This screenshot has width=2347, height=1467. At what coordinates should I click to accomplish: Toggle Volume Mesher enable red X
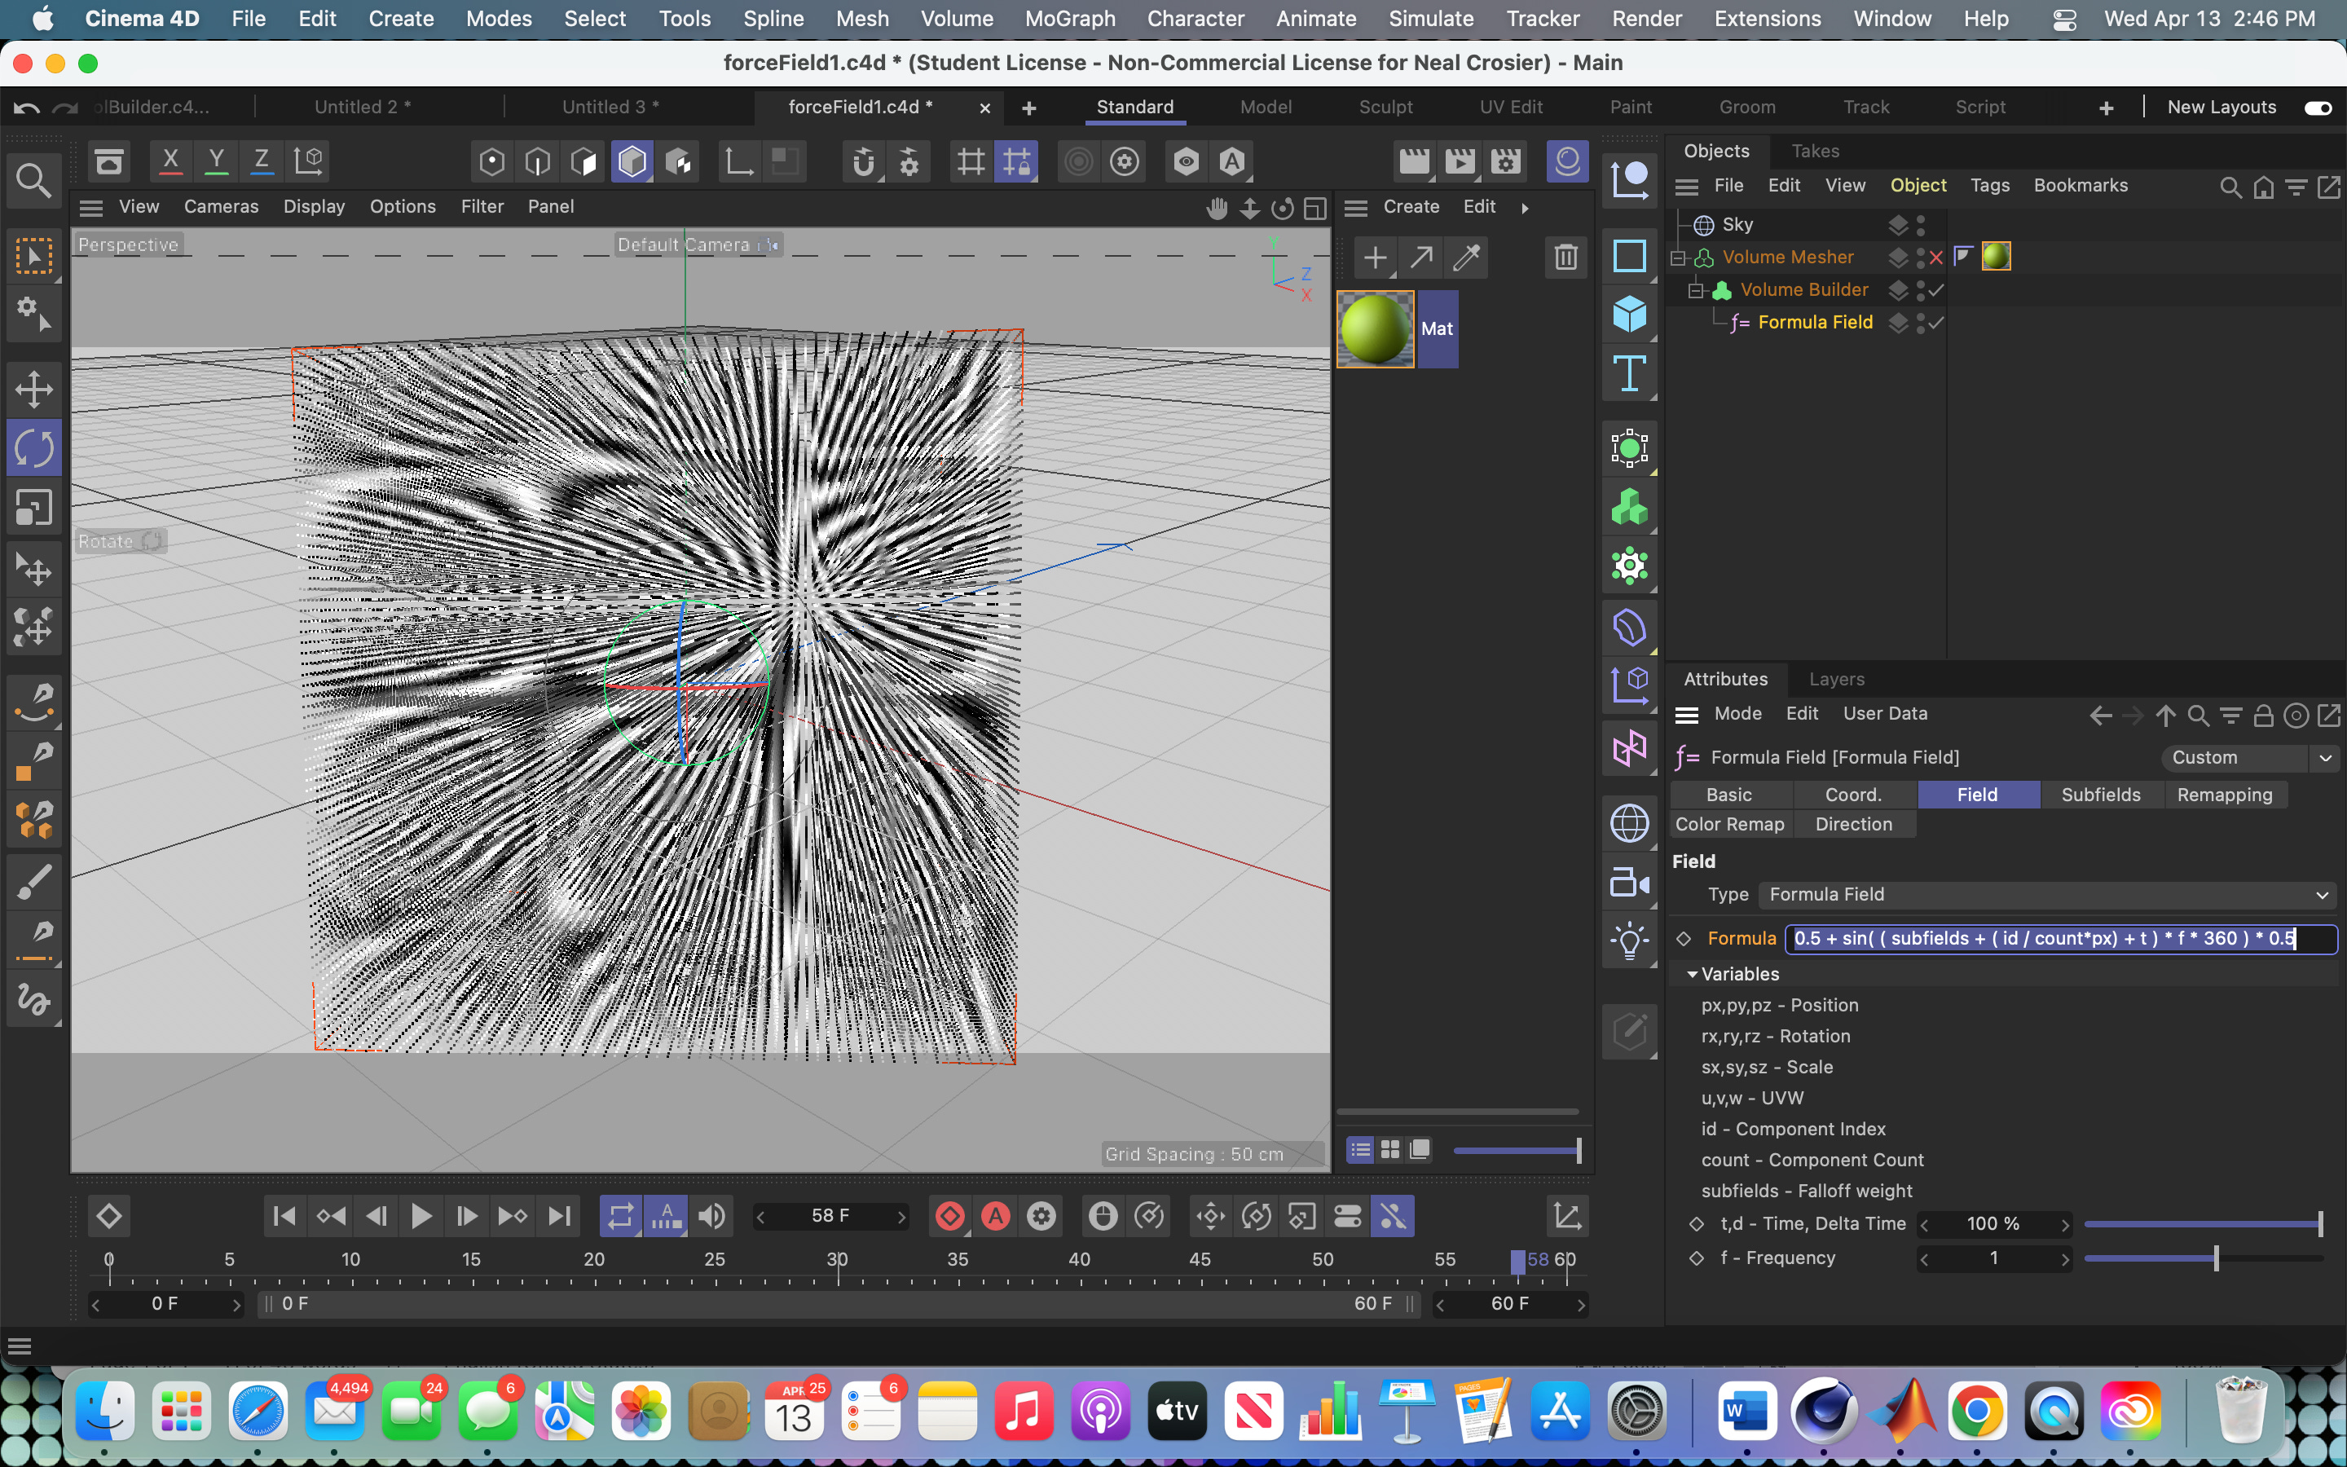[1937, 257]
